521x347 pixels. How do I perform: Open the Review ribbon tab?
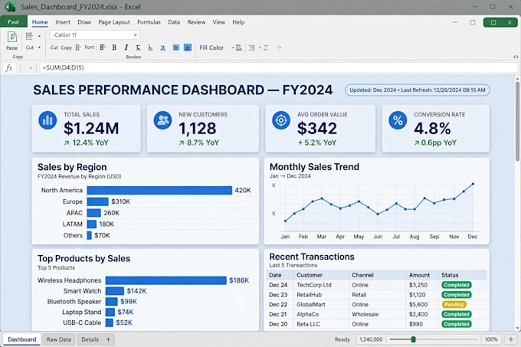pyautogui.click(x=196, y=22)
